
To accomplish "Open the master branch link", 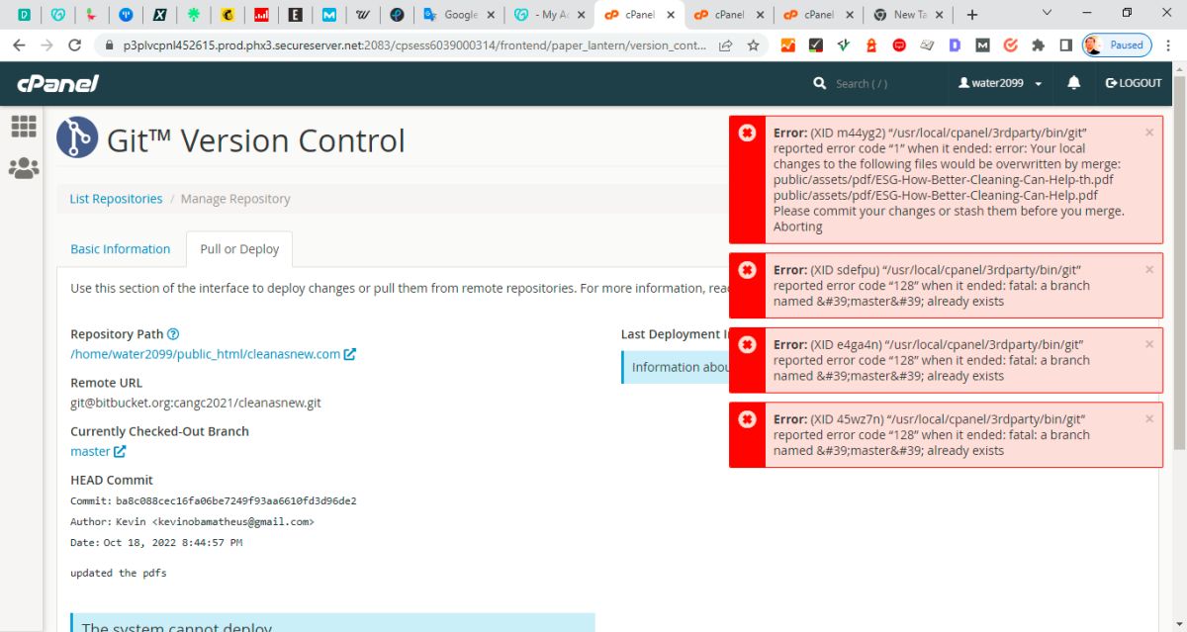I will pos(90,451).
